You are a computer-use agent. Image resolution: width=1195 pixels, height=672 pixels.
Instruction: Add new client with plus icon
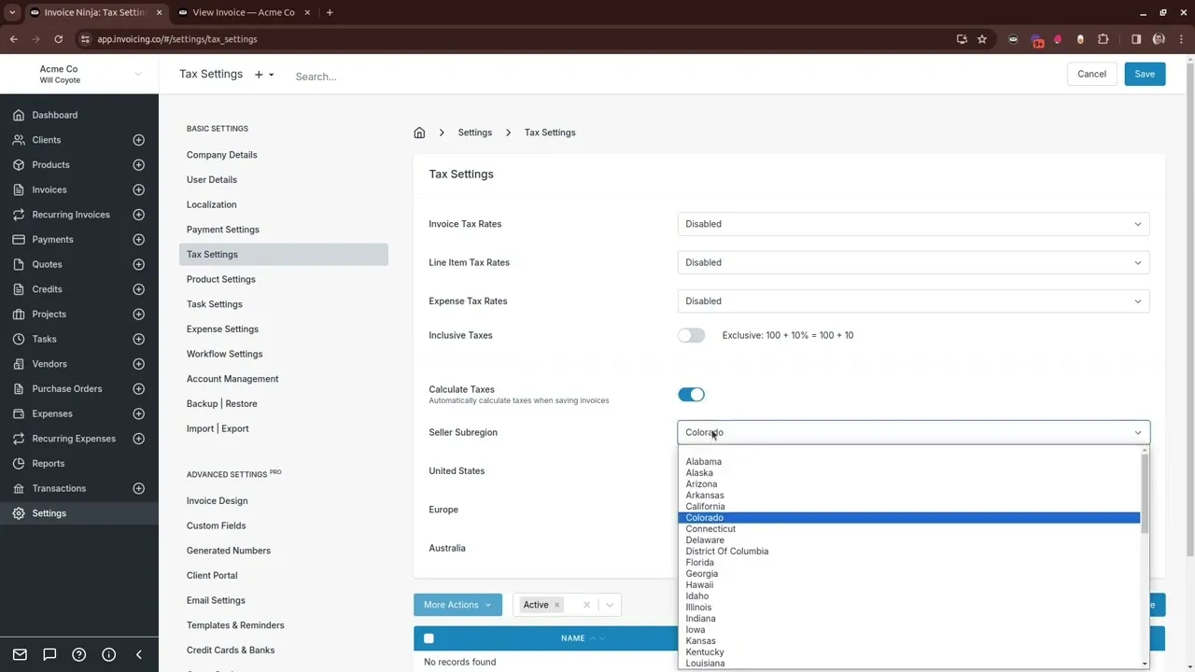tap(138, 140)
